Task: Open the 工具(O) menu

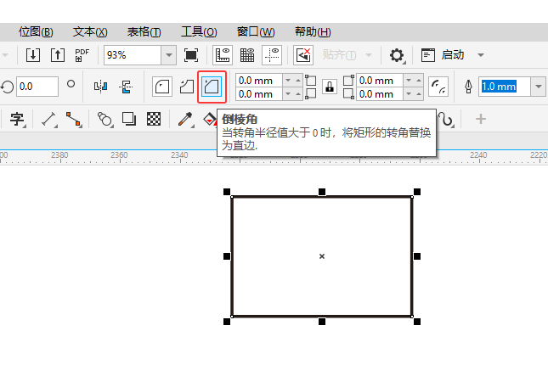Action: click(199, 32)
